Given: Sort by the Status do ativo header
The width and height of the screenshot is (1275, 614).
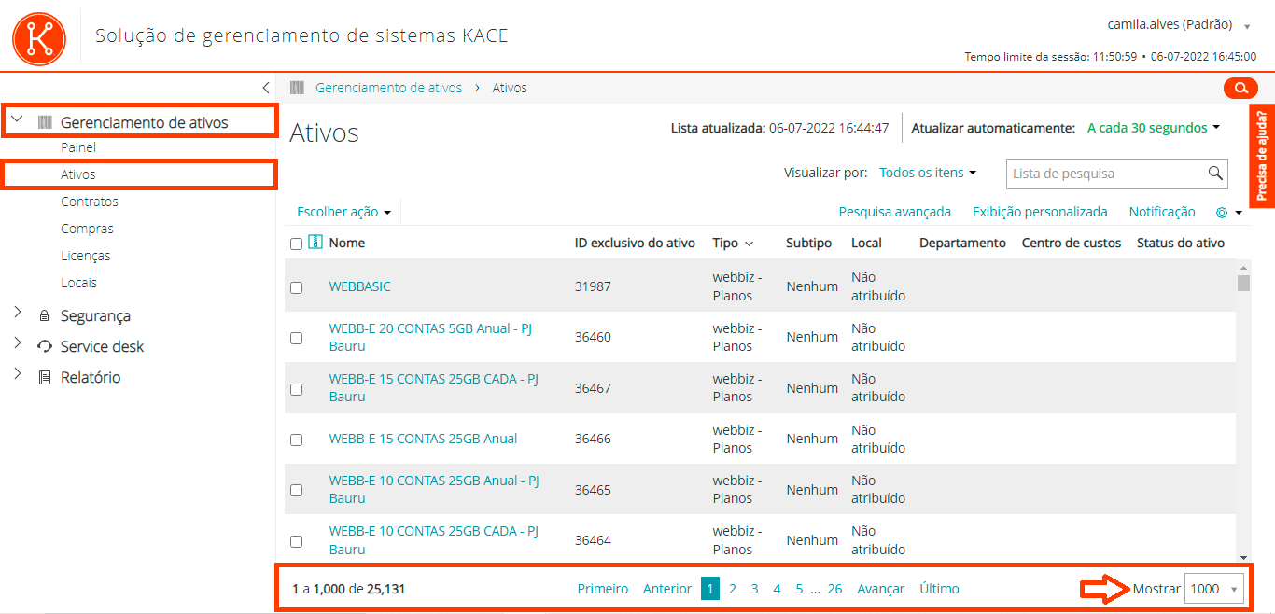Looking at the screenshot, I should coord(1181,243).
